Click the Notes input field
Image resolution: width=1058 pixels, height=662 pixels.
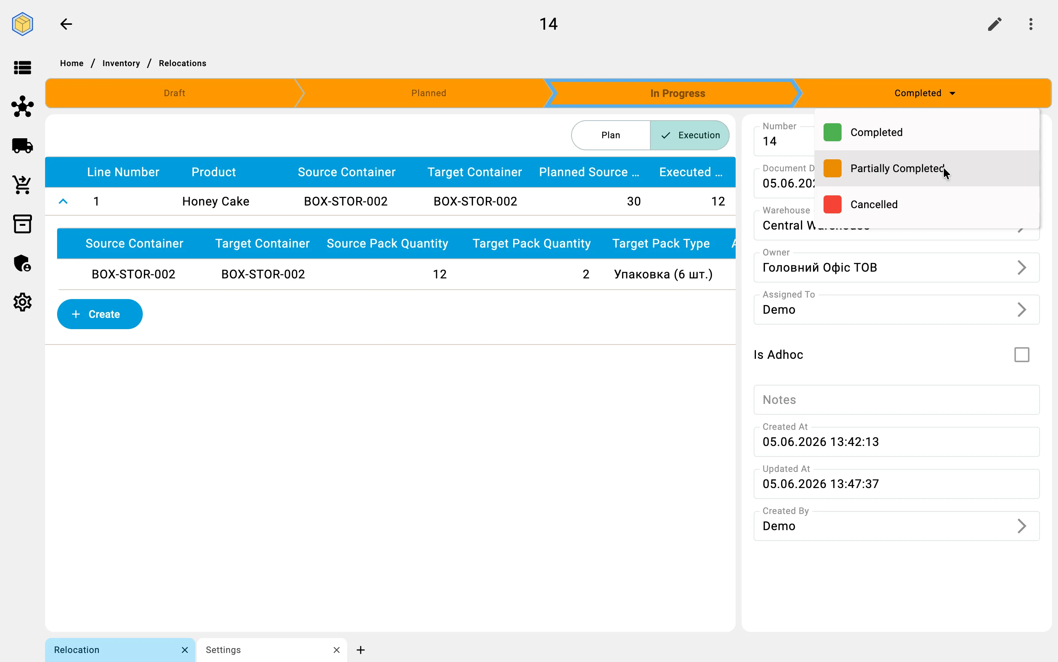click(x=896, y=400)
